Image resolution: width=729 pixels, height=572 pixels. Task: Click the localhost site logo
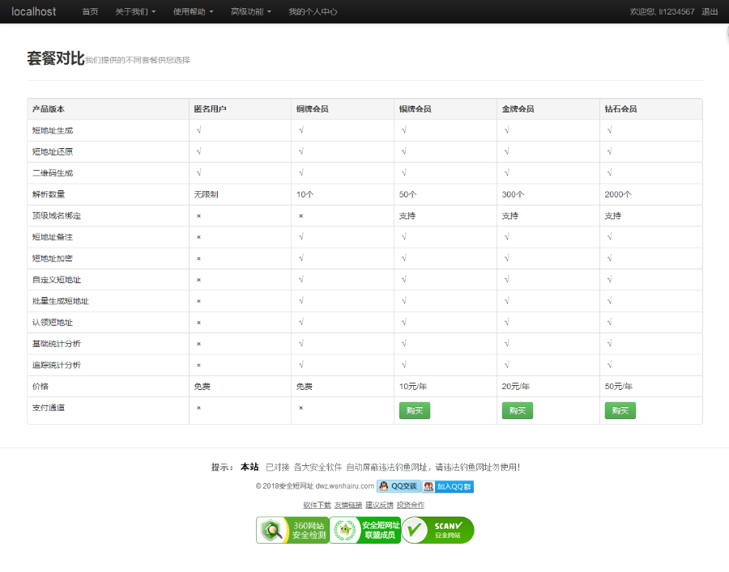tap(33, 11)
